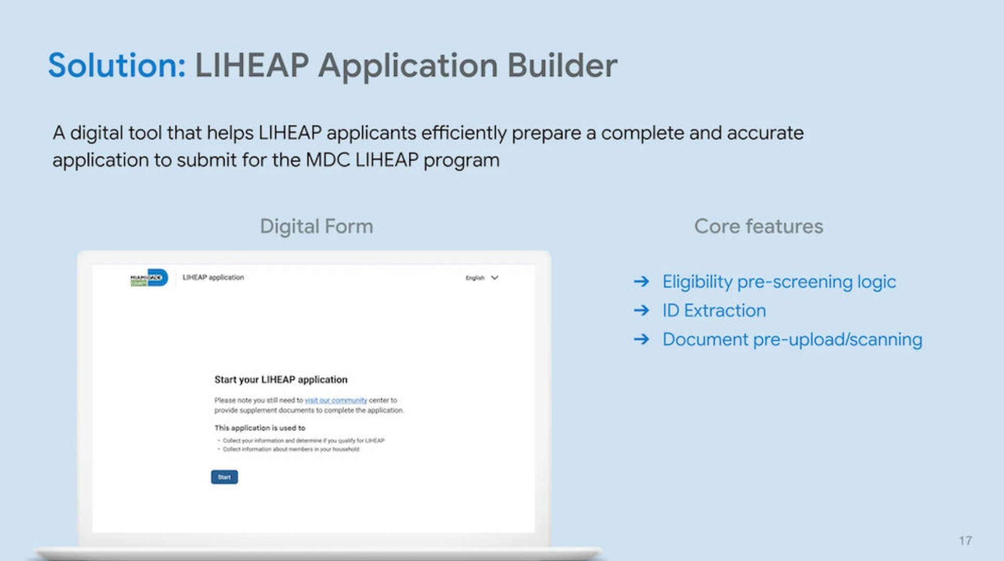Click the chevron next to English
Image resolution: width=1004 pixels, height=561 pixels.
(494, 277)
